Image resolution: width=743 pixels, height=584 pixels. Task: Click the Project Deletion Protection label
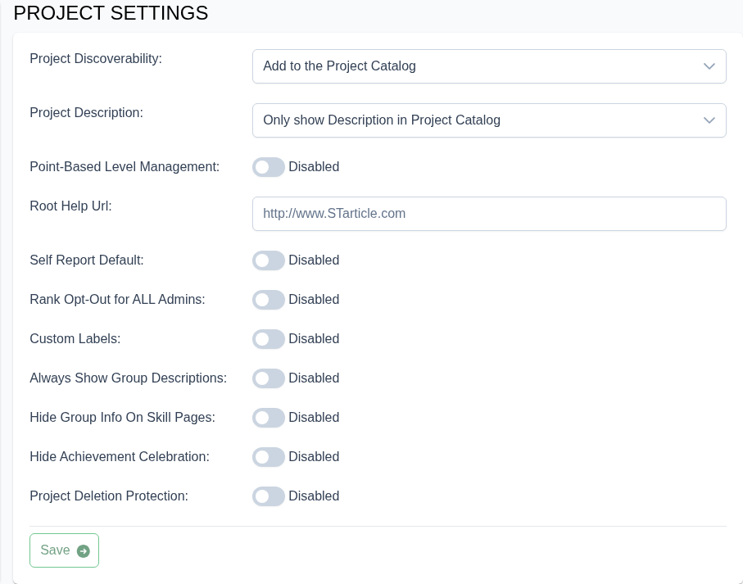(x=109, y=496)
